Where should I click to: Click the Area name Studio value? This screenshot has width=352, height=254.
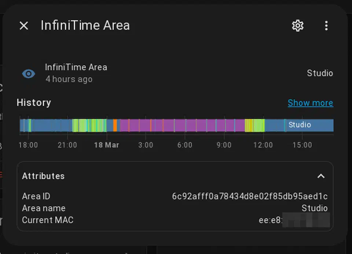pos(315,208)
